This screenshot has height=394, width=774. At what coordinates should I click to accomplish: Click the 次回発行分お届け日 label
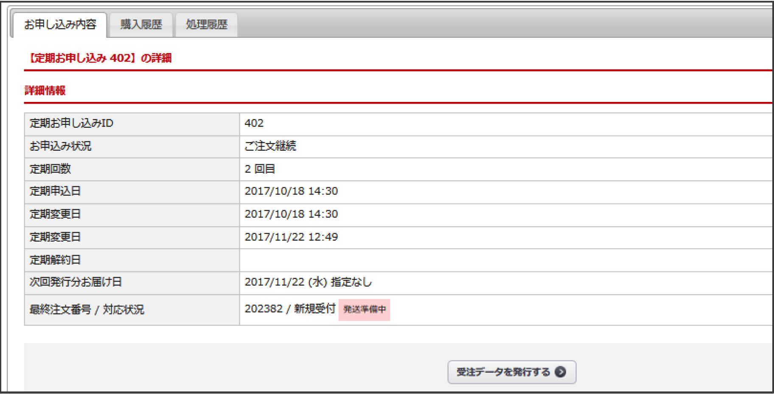[x=76, y=282]
